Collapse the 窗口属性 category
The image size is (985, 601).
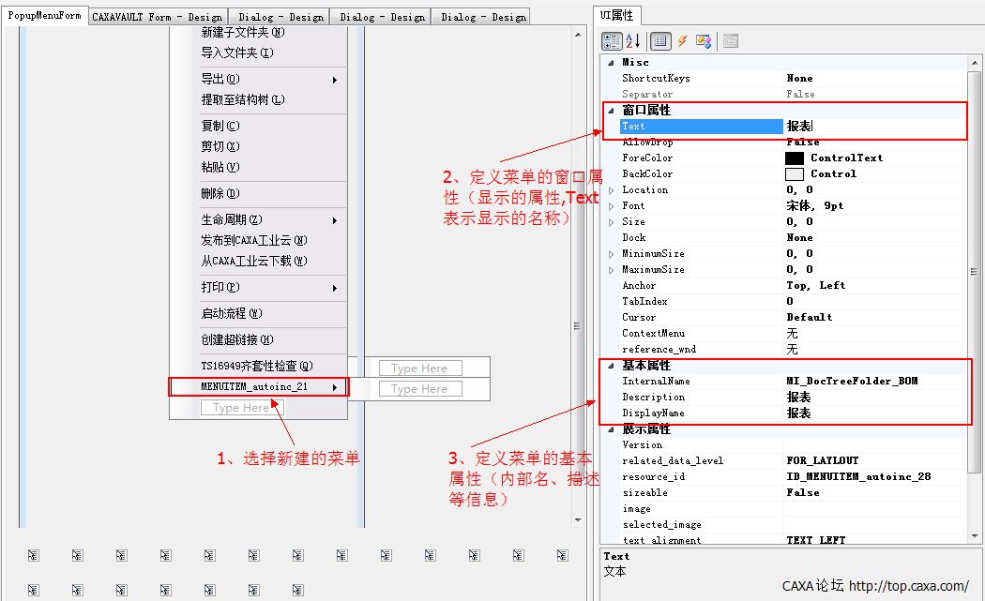(611, 111)
